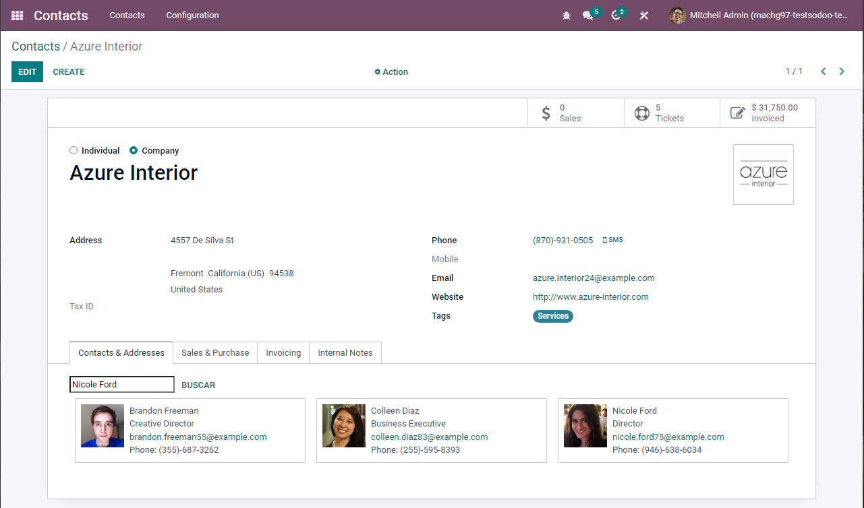Go to previous record arrow
The image size is (864, 508).
[823, 71]
